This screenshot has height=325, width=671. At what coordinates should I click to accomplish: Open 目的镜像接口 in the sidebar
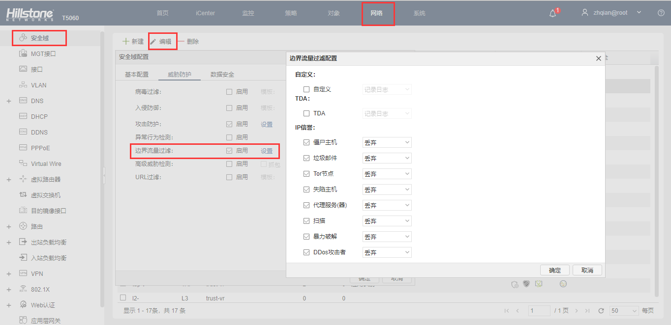(x=48, y=211)
